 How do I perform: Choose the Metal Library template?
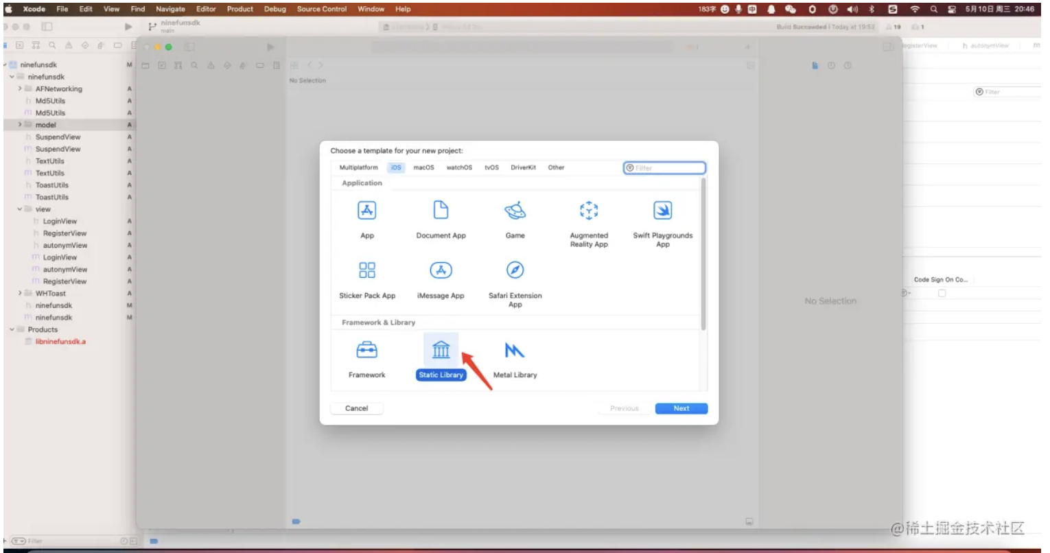click(515, 351)
